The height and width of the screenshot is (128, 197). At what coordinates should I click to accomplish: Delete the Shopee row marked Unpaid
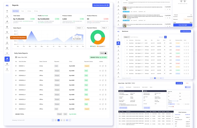click(106, 99)
